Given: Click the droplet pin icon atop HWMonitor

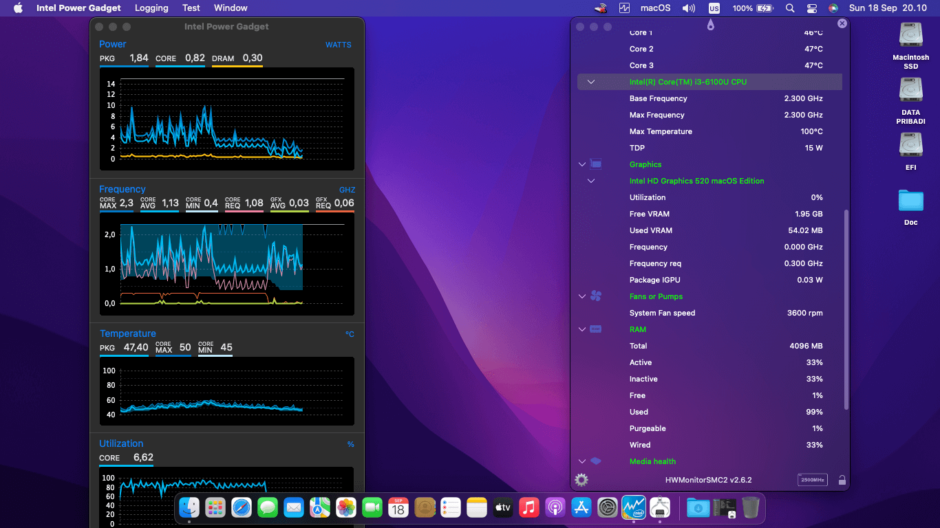Looking at the screenshot, I should click(710, 25).
